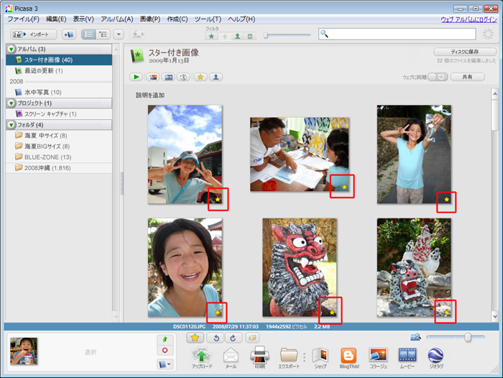
Task: Click the ウェブ アルバムにログイン link
Action: coord(469,19)
